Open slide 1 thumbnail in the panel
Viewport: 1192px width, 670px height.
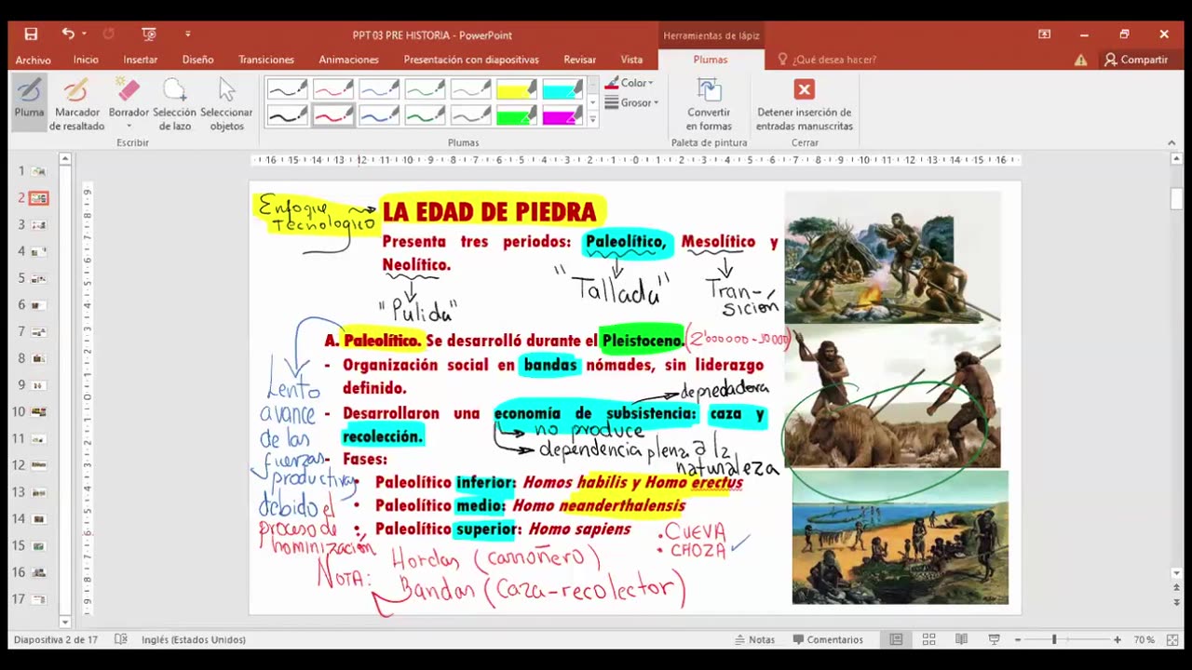pyautogui.click(x=38, y=171)
